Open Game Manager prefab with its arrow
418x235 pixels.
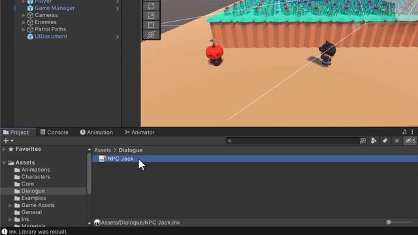118,8
